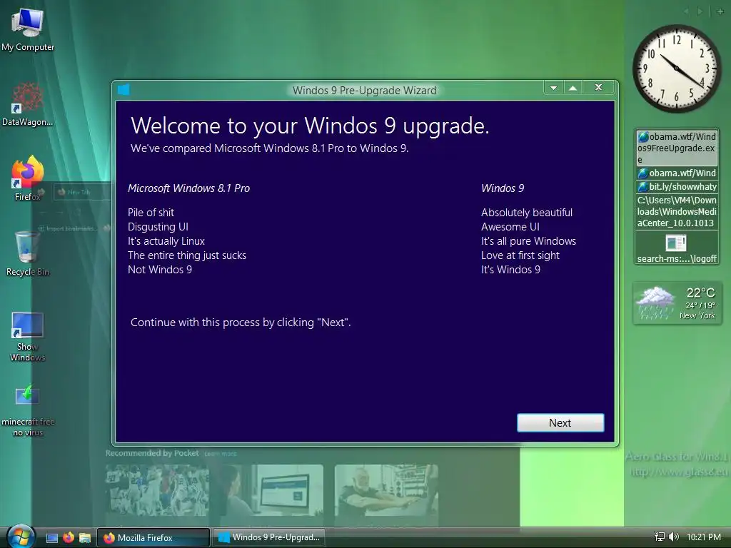Click the "It's actually Linux" line

point(166,241)
